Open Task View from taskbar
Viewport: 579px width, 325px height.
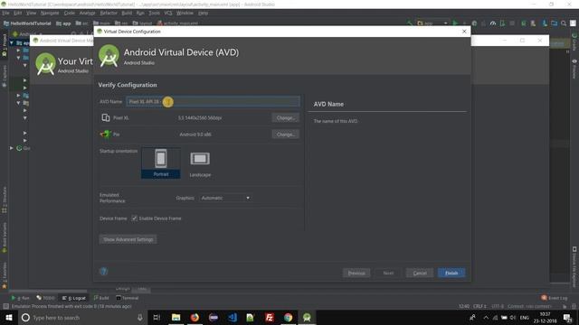coord(157,317)
